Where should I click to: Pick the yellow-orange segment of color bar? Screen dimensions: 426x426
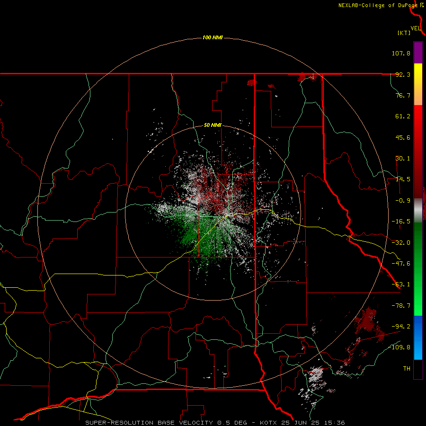[418, 84]
